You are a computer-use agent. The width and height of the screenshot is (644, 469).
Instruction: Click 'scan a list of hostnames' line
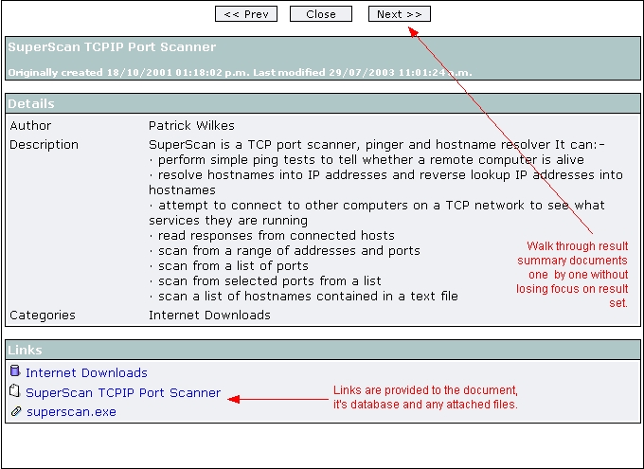pos(303,297)
